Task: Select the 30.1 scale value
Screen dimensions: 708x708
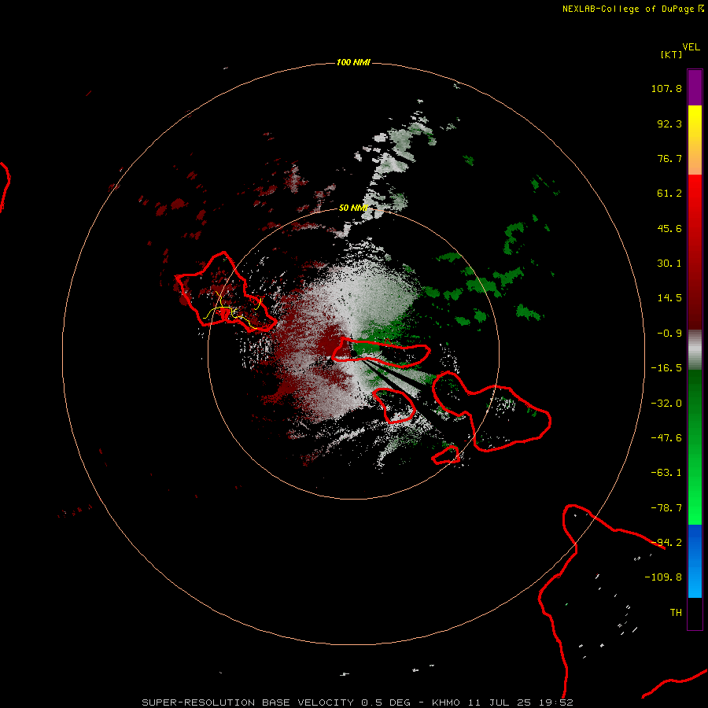Action: [x=669, y=264]
